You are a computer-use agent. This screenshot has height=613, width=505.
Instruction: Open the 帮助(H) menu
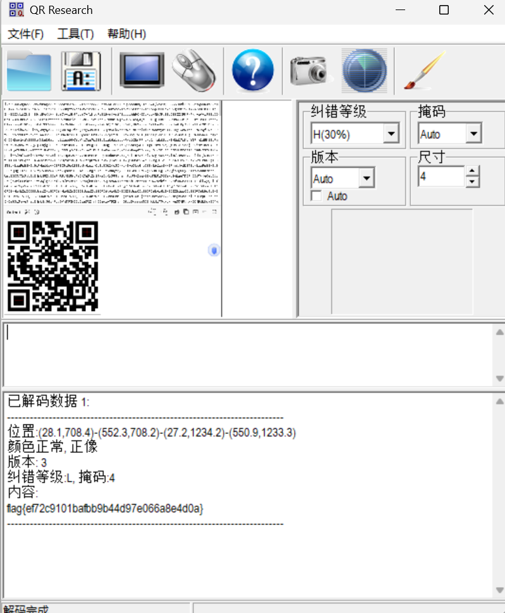click(126, 34)
